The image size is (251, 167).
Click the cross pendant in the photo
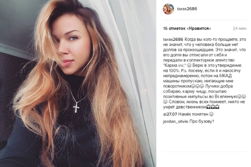point(77,107)
